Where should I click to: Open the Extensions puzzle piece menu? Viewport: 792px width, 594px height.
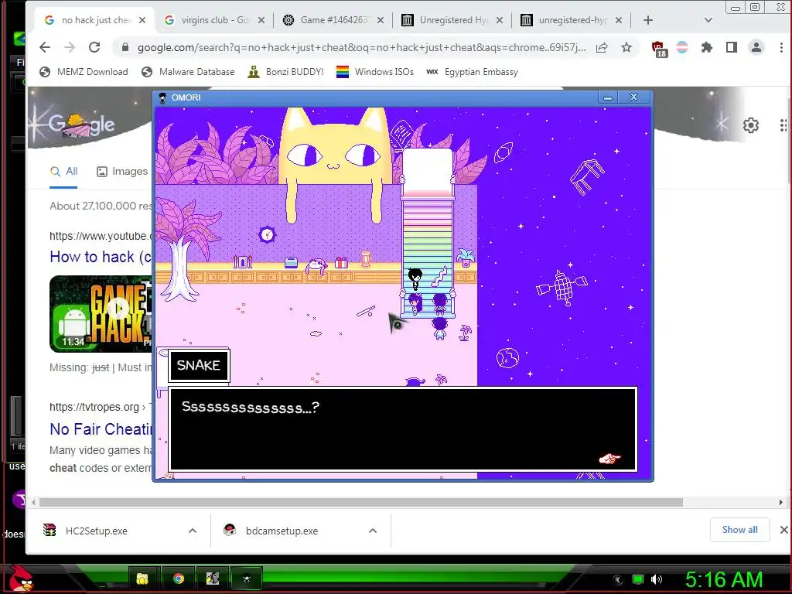click(x=707, y=47)
